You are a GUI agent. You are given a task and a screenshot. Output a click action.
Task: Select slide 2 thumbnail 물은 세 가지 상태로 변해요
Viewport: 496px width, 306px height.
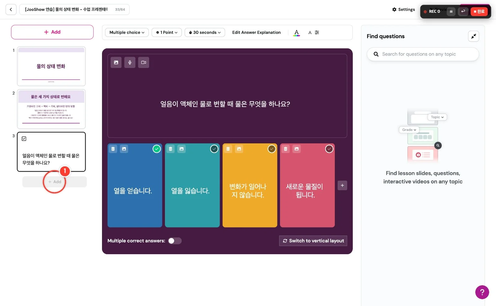point(51,109)
